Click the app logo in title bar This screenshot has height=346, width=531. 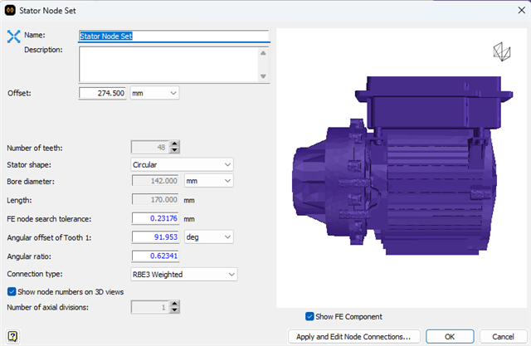point(10,11)
